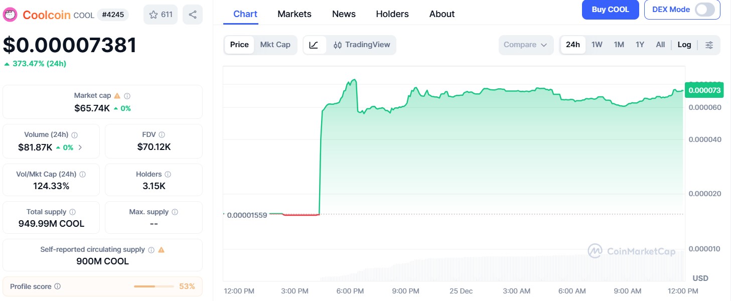The height and width of the screenshot is (301, 731).
Task: Switch price chart to Mkt Cap
Action: 275,45
